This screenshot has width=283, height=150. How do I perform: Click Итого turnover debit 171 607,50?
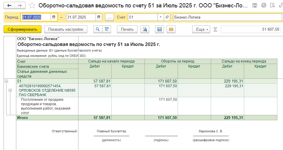[x=161, y=118]
